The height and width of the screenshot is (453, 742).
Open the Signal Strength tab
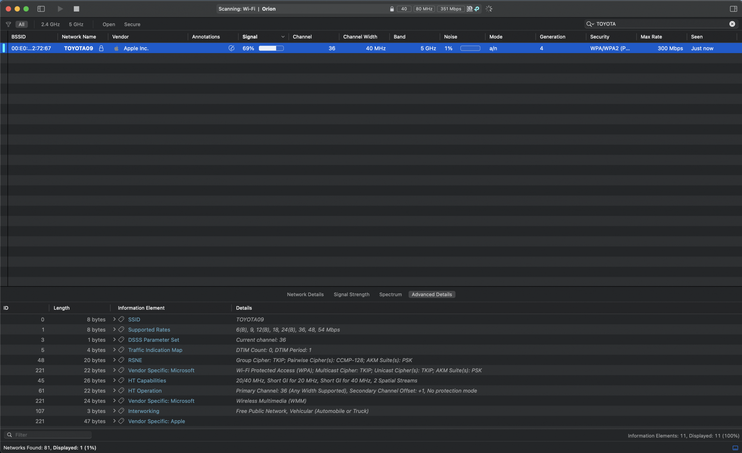[x=351, y=295]
